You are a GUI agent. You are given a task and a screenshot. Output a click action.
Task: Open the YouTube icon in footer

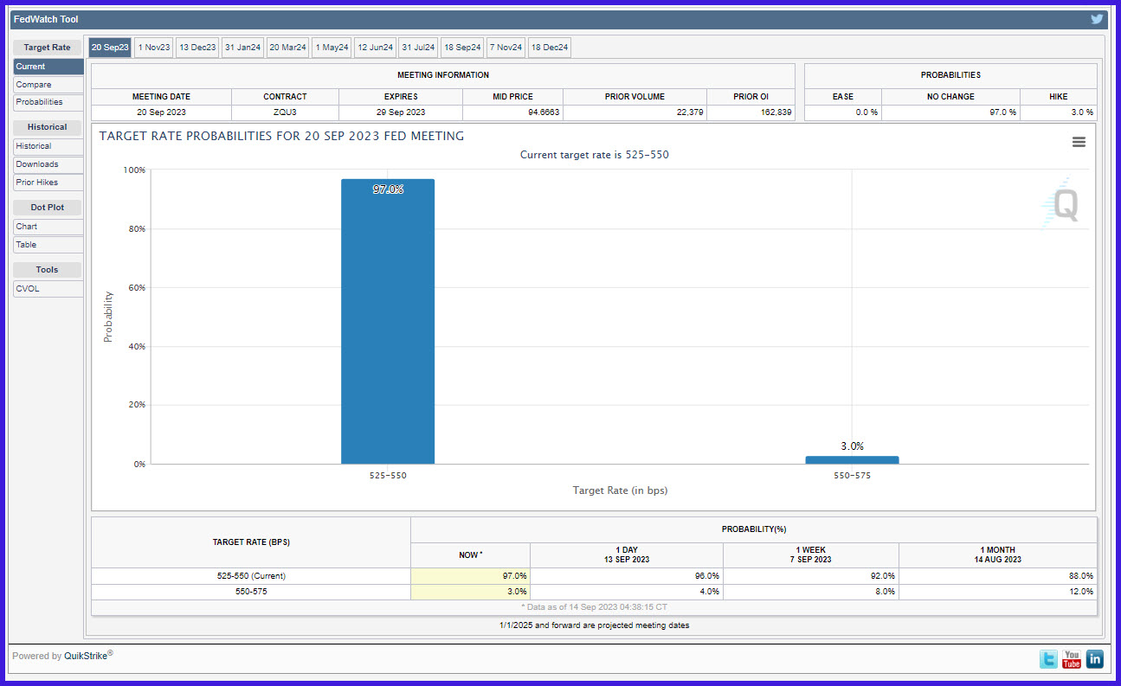click(1072, 659)
